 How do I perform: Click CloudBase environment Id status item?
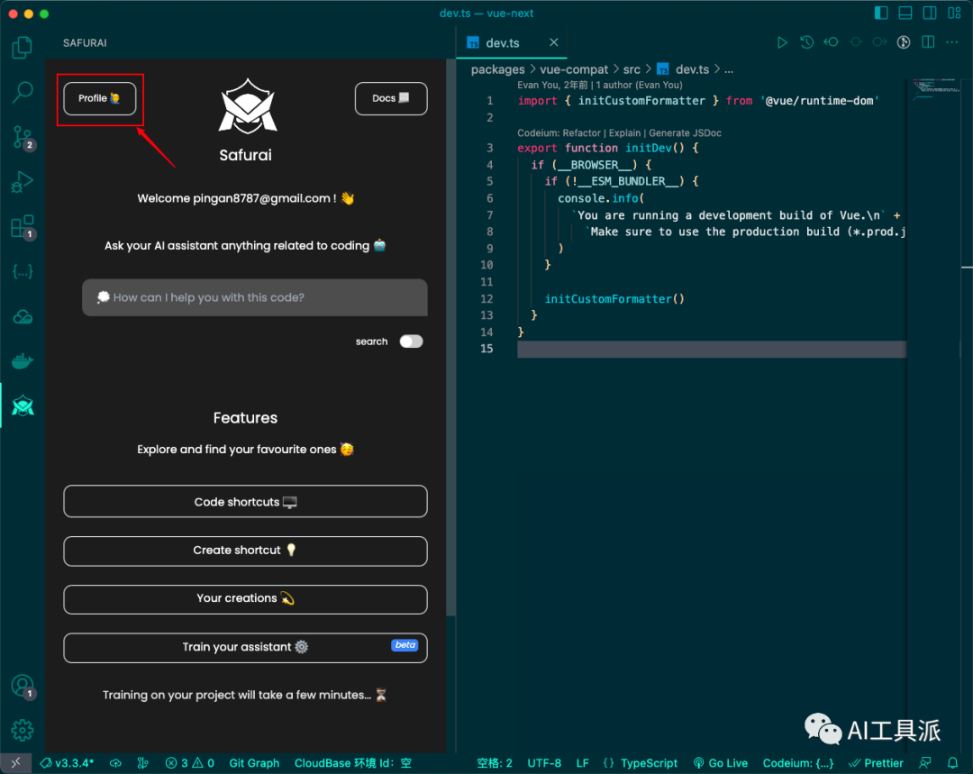[x=352, y=763]
